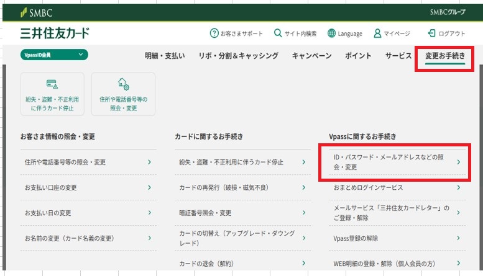Click chevron beside Vpass登録の解除
This screenshot has width=483, height=276.
coord(459,238)
